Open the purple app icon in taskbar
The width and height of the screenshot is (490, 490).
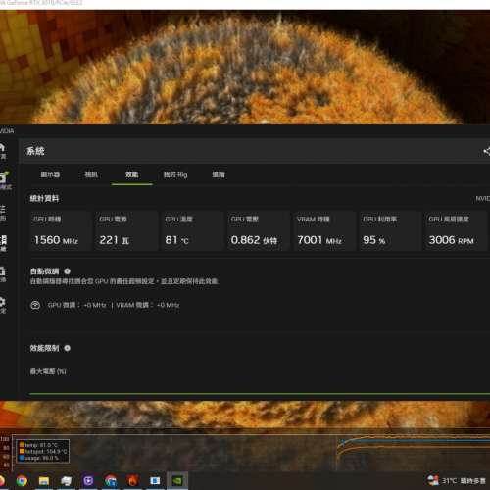pos(88,481)
